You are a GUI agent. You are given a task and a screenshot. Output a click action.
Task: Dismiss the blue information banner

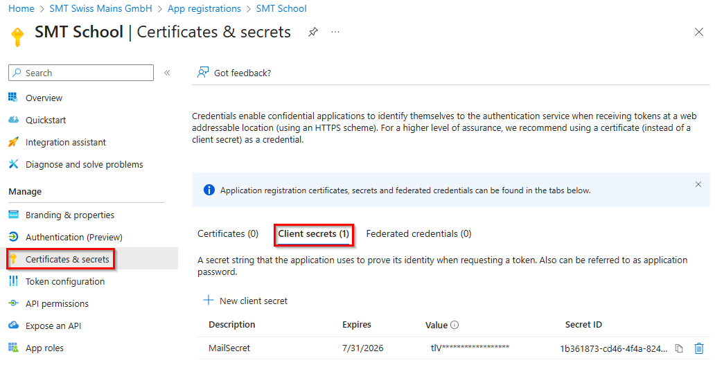point(698,184)
